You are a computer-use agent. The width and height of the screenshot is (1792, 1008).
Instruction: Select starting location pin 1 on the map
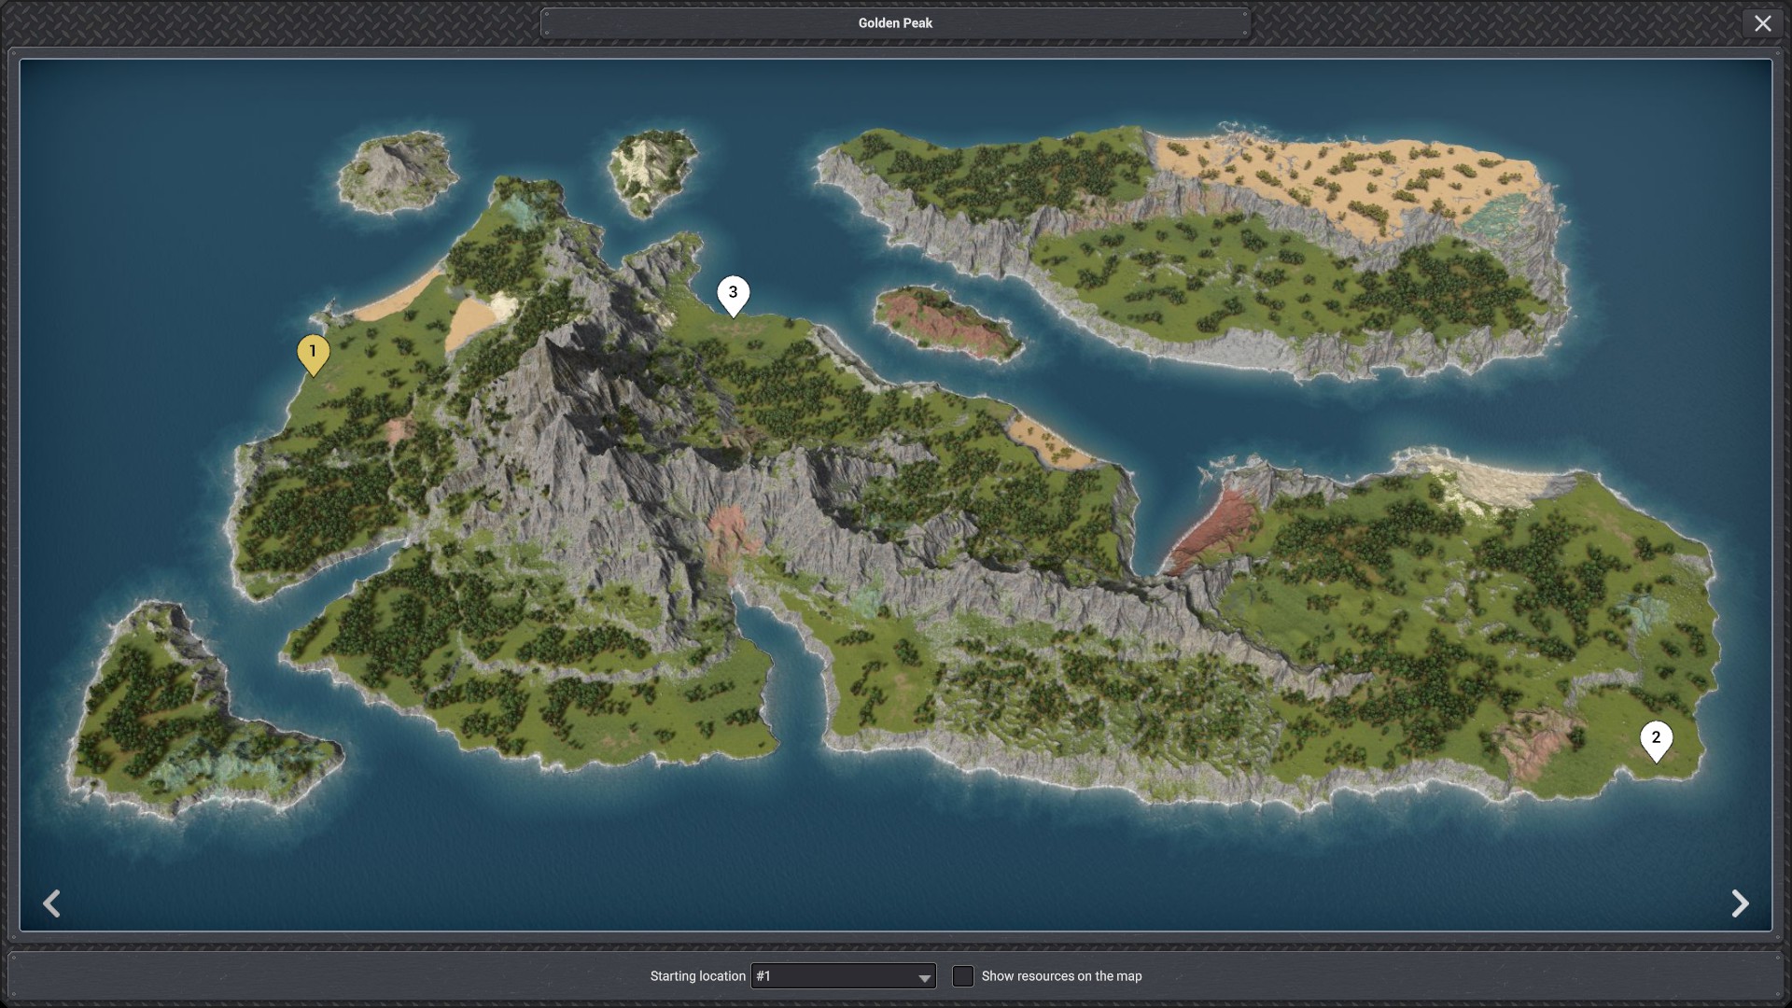[313, 355]
